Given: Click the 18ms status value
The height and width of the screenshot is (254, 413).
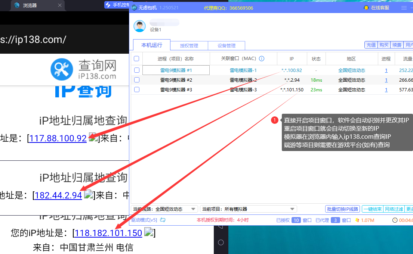Looking at the screenshot, I should click(x=316, y=80).
